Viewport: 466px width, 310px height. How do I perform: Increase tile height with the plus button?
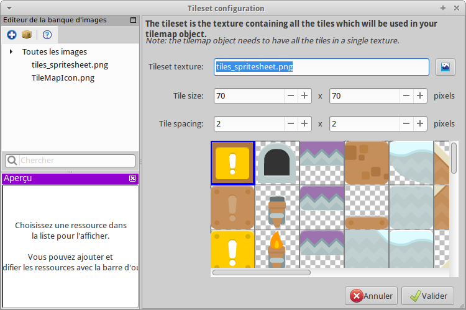[420, 96]
